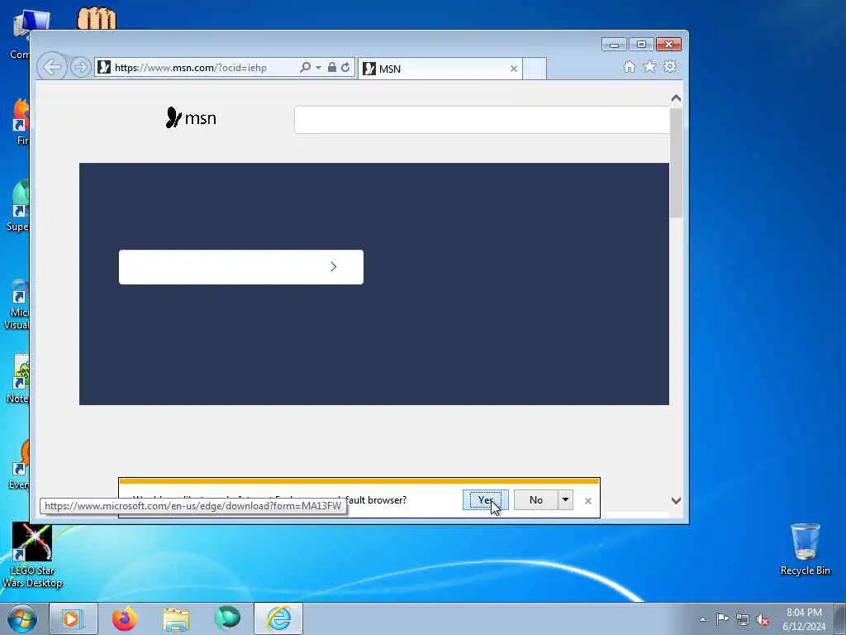Open the green globe browser taskbar icon

tap(227, 618)
